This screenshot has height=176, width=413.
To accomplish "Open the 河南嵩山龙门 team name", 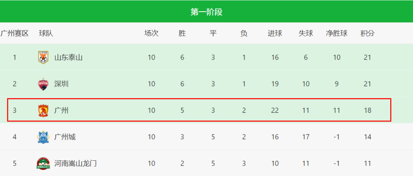I will click(x=75, y=164).
